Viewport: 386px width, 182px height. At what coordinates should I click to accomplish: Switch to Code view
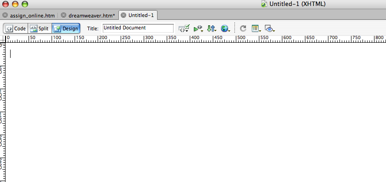pyautogui.click(x=16, y=28)
